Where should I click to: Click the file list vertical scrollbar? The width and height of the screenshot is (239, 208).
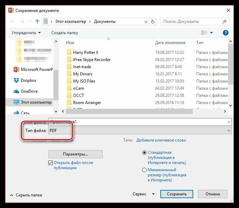click(230, 64)
